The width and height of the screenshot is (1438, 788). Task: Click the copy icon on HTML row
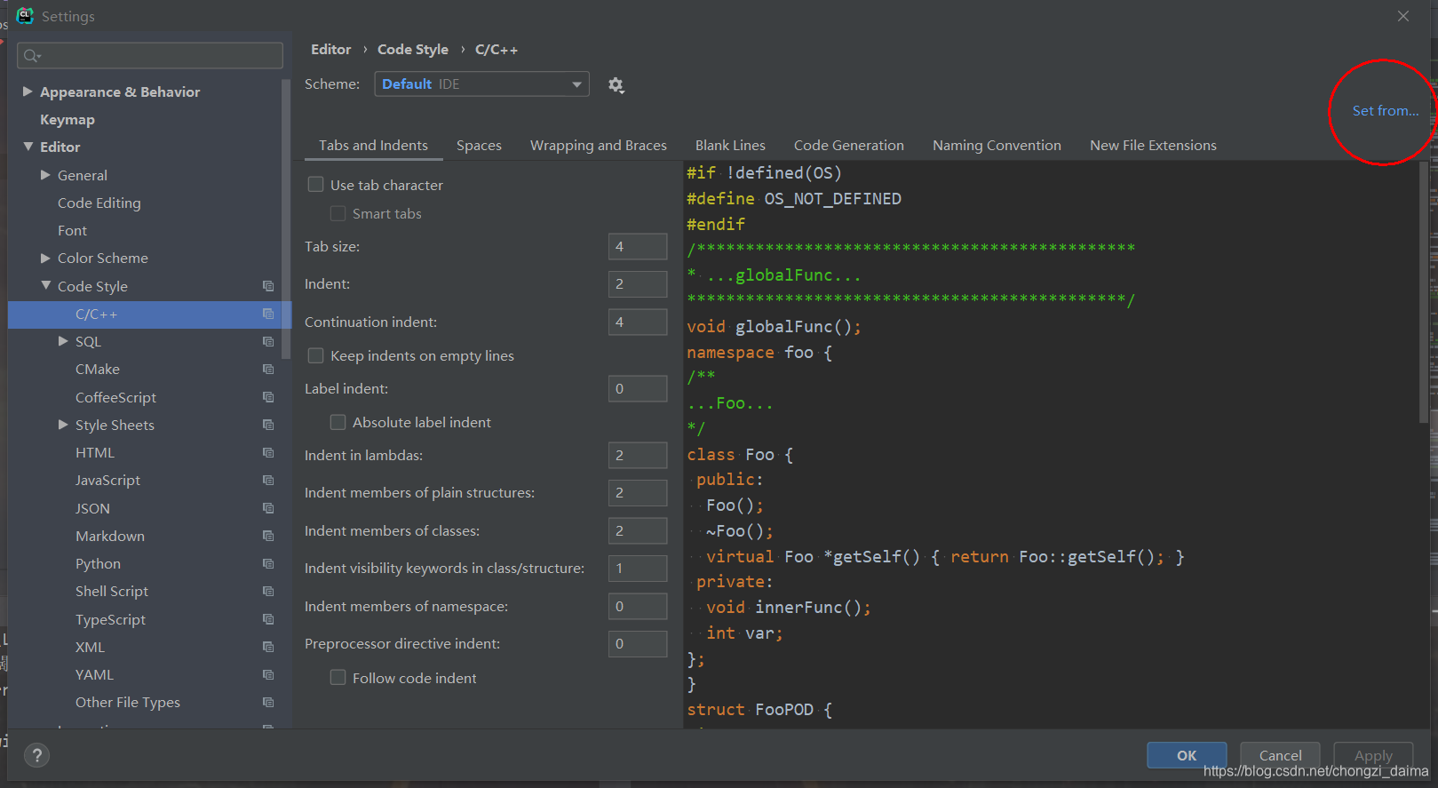pos(268,452)
